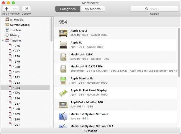Open Current Models in sidebar
Screen dimensions: 181x134
coord(19,25)
